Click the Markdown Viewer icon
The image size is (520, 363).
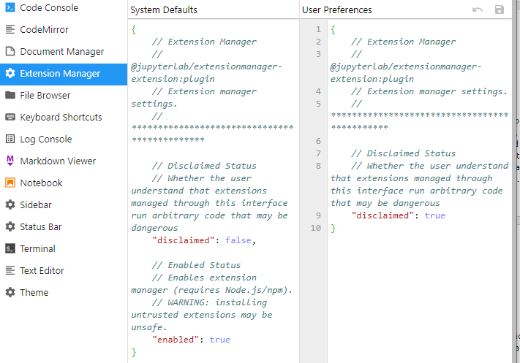click(10, 161)
